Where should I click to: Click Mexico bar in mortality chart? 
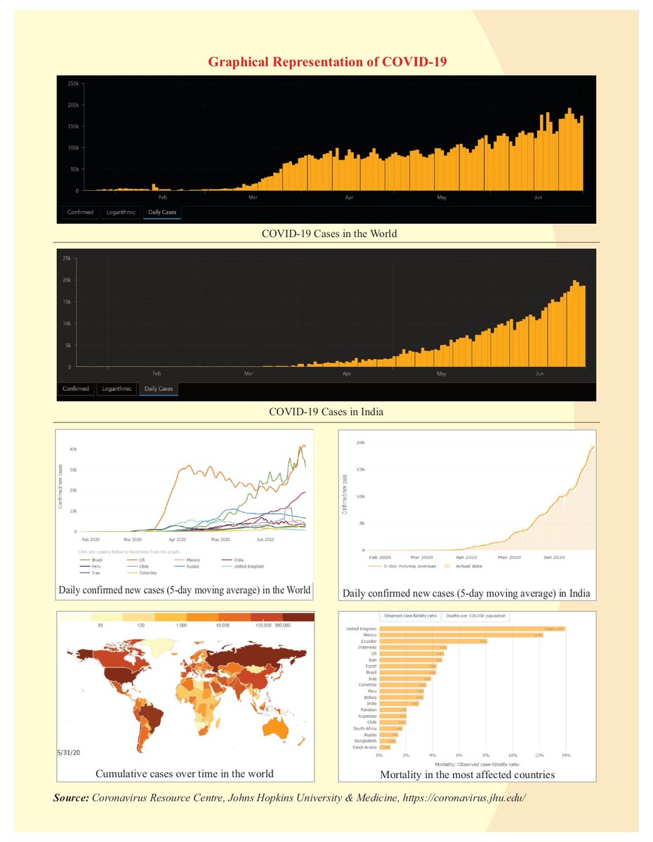(461, 635)
